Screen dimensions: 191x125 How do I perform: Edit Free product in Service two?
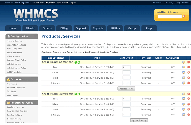(184, 99)
